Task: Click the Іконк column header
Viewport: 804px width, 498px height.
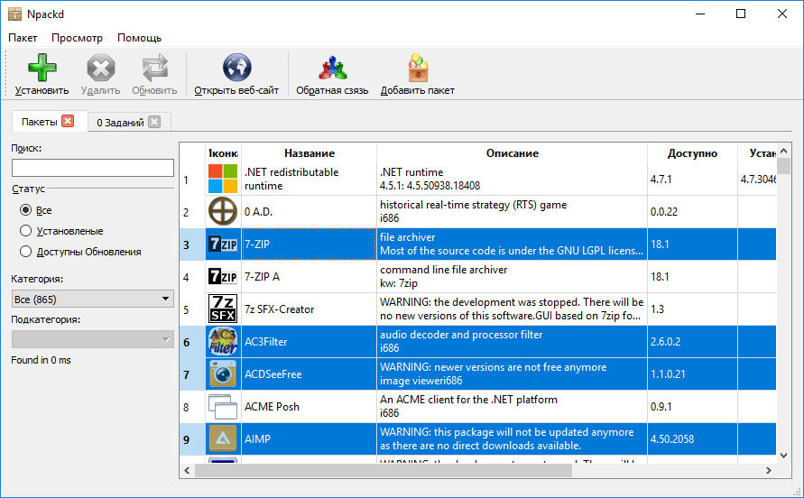Action: coord(223,152)
